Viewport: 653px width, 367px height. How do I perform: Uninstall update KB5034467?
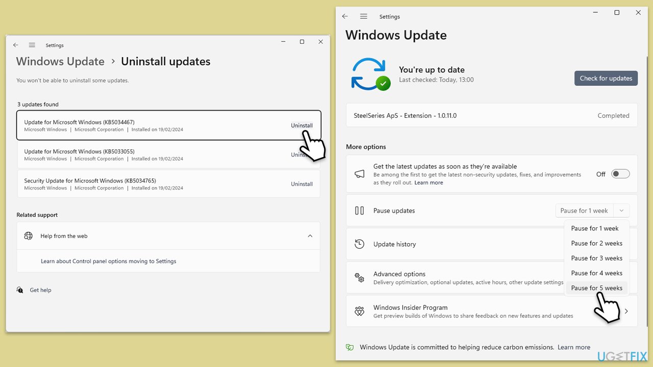302,125
